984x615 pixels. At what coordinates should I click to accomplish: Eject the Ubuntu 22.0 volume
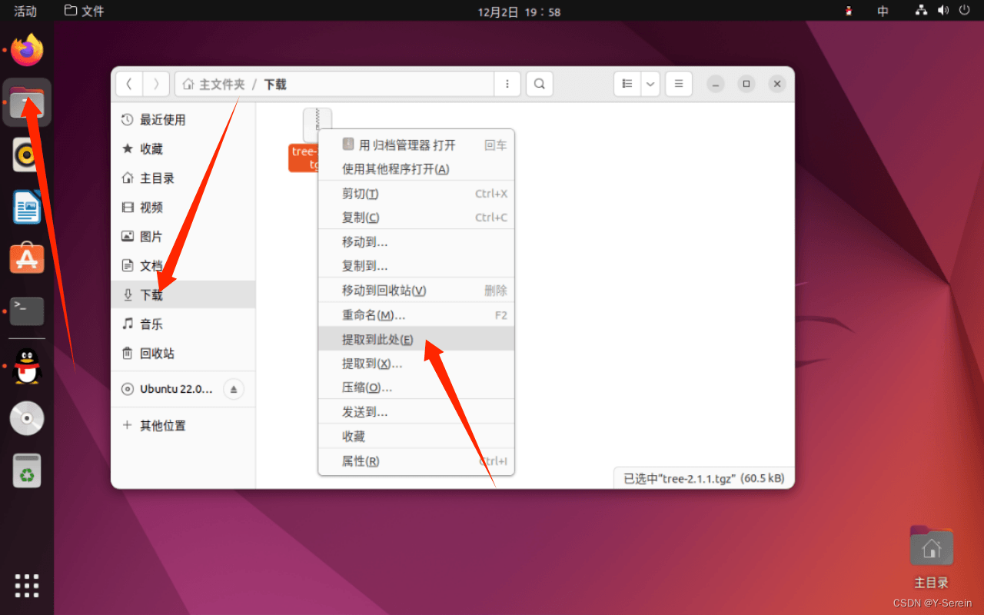(x=233, y=389)
